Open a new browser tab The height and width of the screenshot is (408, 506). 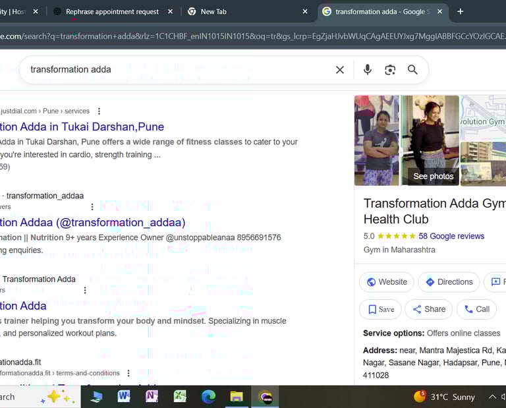460,12
